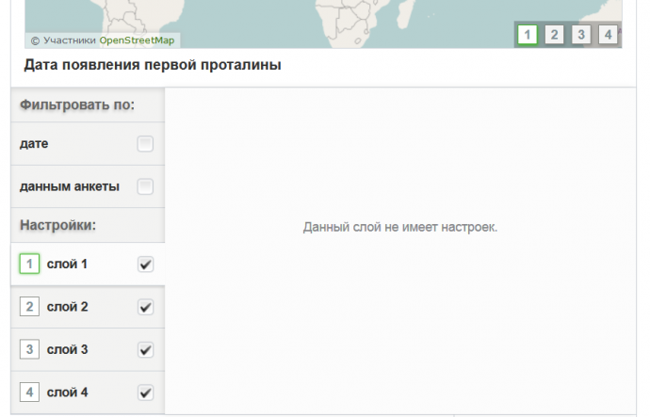This screenshot has width=650, height=417.
Task: Switch map to layer 2 button
Action: click(x=554, y=35)
